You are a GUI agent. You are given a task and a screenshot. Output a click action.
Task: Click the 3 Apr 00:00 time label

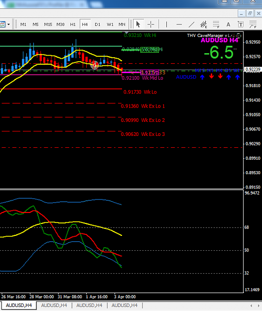coord(125,297)
